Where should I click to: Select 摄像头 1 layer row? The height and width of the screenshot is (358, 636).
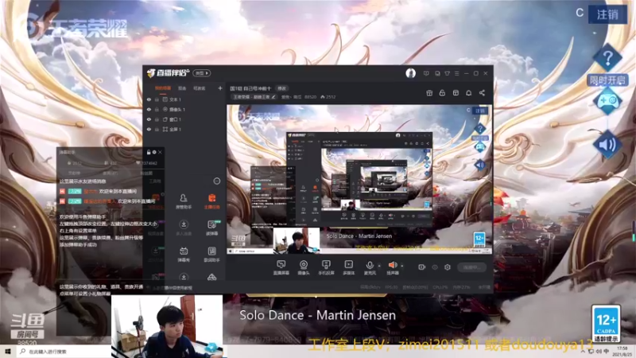(x=184, y=110)
